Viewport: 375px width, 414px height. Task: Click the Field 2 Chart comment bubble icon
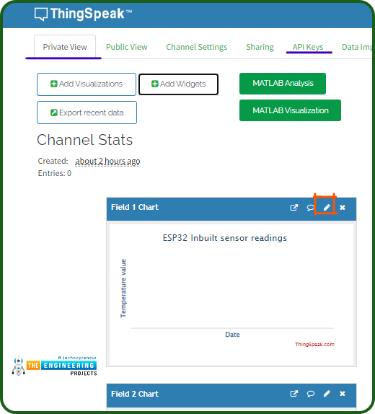pos(310,394)
